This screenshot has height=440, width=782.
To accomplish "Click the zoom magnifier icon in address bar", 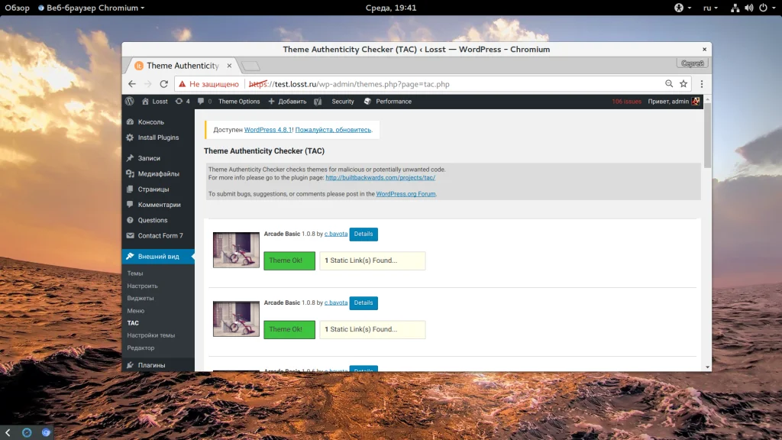I will (669, 84).
